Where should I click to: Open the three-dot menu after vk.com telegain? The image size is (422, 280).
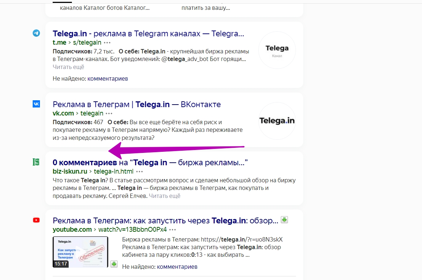(109, 113)
